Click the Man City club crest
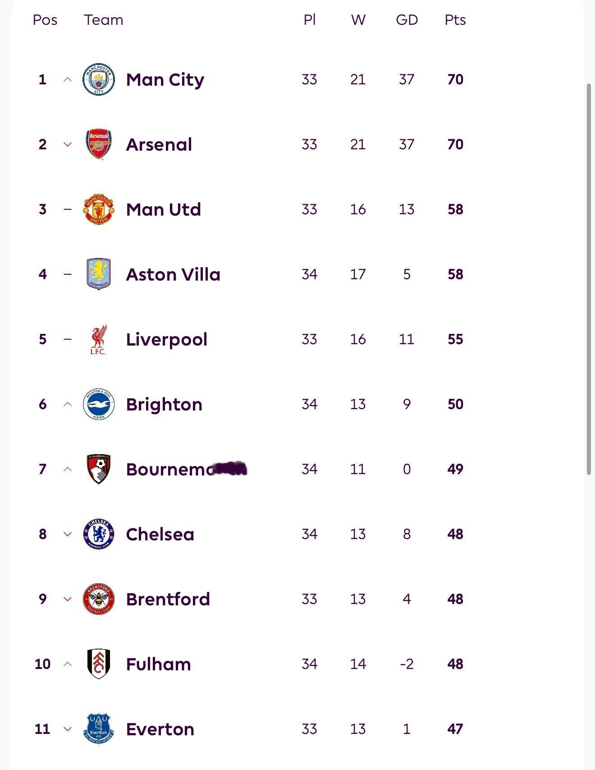 (99, 79)
